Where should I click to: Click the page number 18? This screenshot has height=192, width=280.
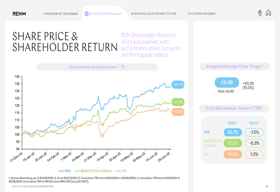pyautogui.click(x=267, y=186)
